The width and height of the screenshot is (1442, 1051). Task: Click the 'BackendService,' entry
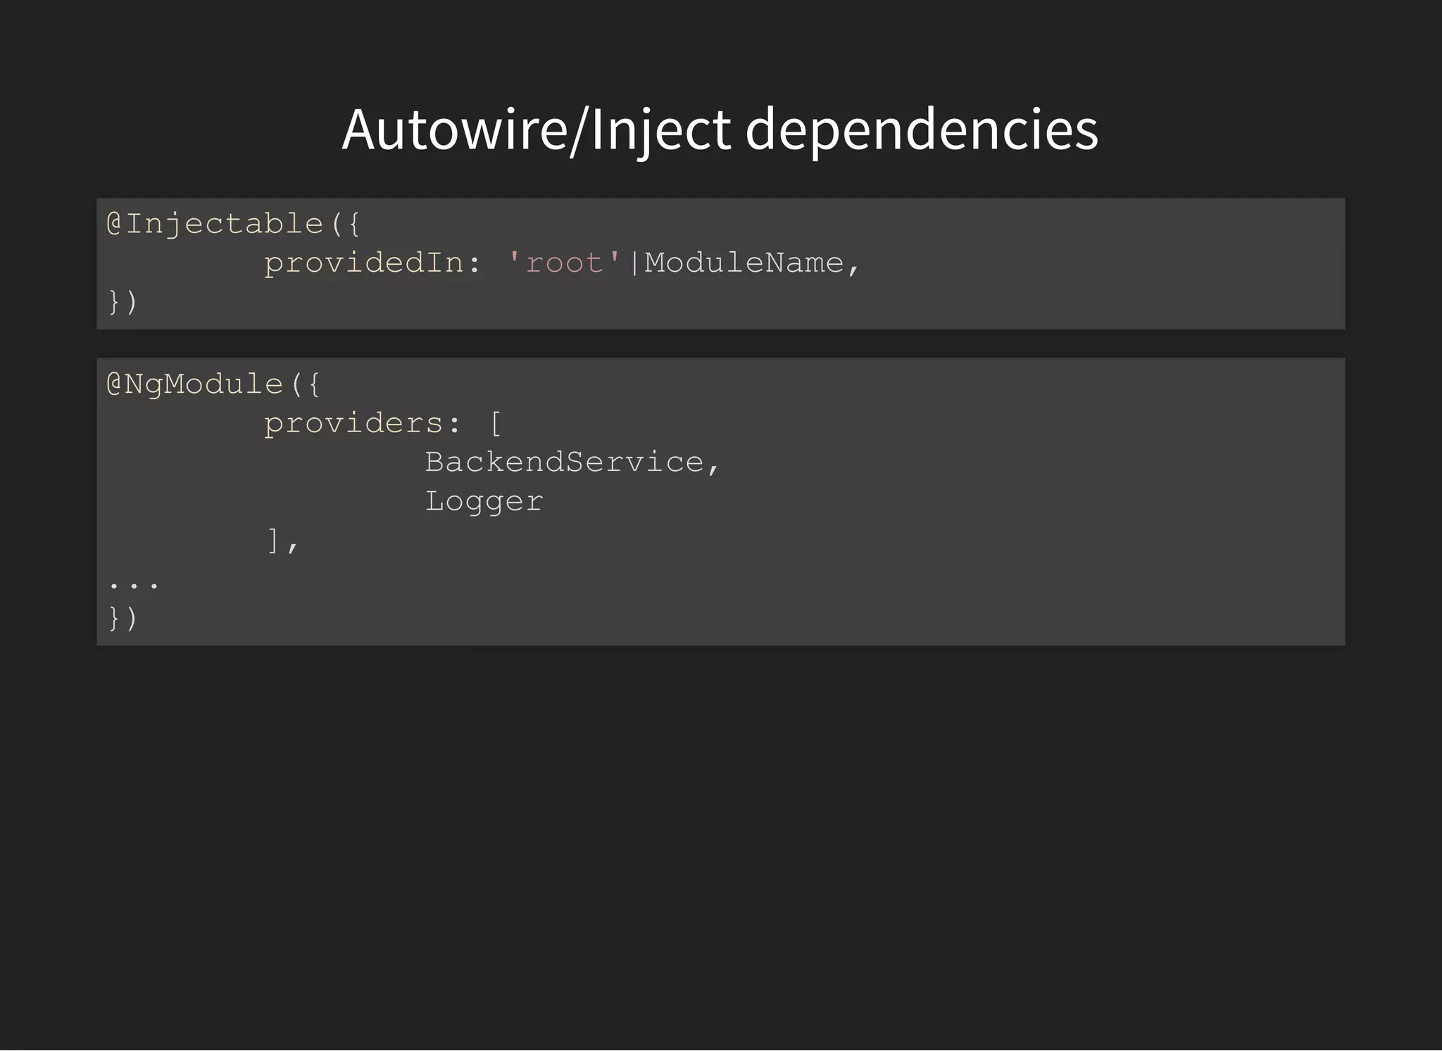(572, 463)
